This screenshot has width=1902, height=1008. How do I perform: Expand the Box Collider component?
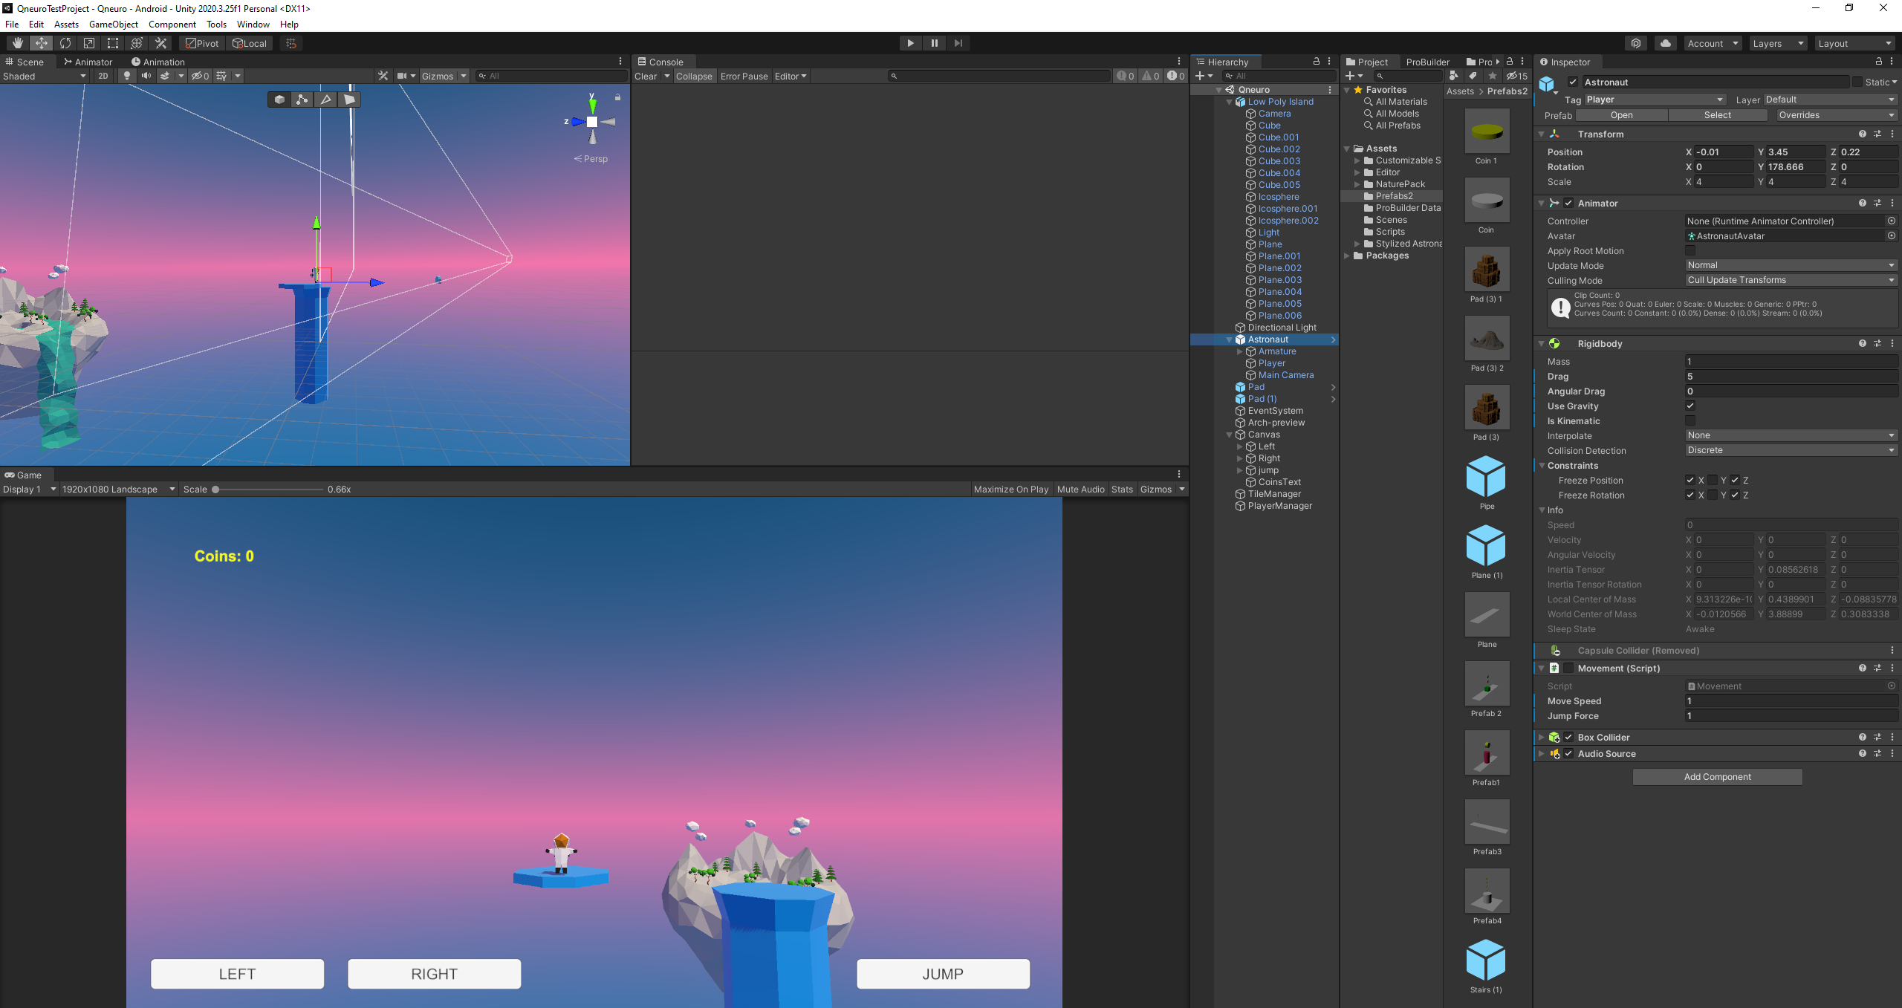click(1542, 737)
